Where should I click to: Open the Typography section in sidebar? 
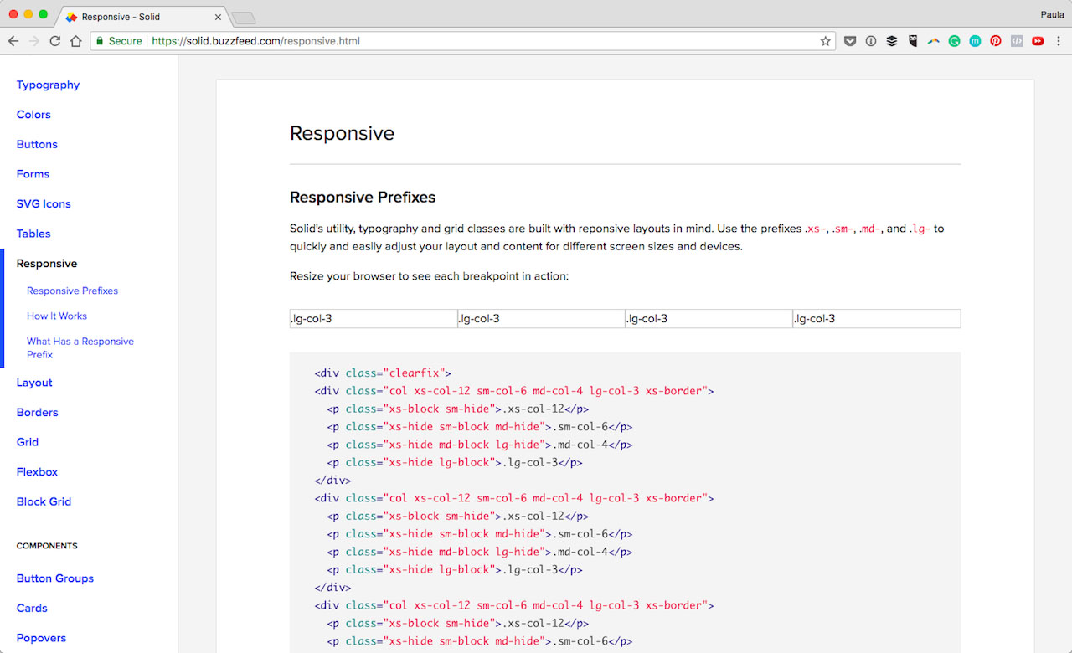coord(48,85)
